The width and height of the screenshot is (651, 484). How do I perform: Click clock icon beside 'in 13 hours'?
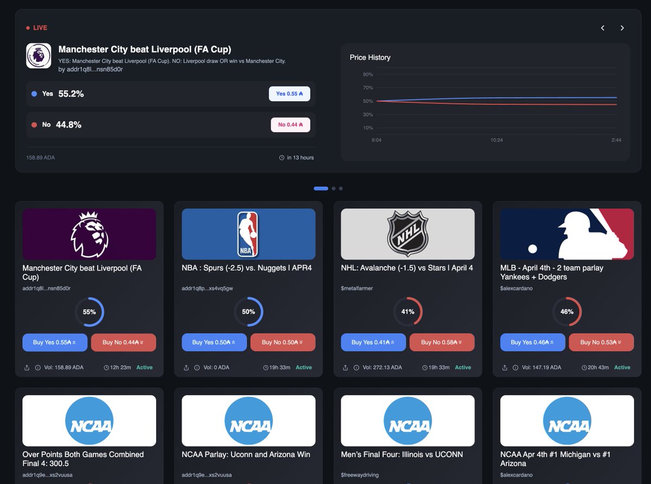pos(282,158)
